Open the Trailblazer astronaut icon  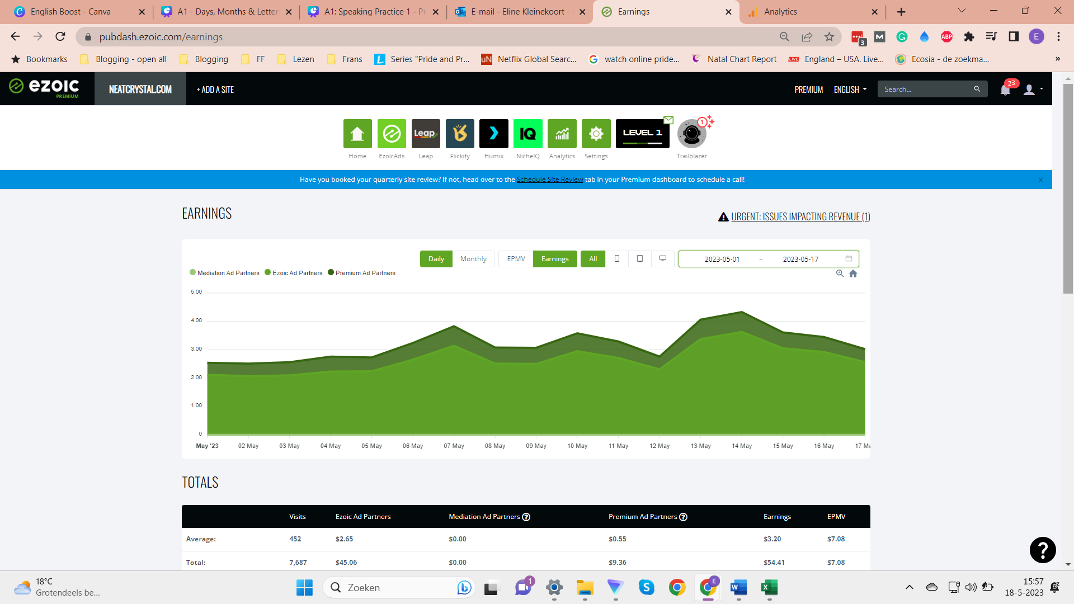pyautogui.click(x=692, y=133)
